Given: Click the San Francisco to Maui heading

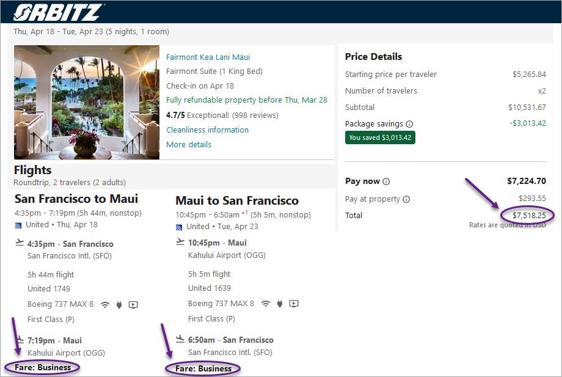Looking at the screenshot, I should [x=76, y=199].
